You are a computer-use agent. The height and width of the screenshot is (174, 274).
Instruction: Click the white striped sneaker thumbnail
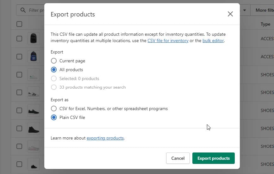pyautogui.click(x=34, y=93)
